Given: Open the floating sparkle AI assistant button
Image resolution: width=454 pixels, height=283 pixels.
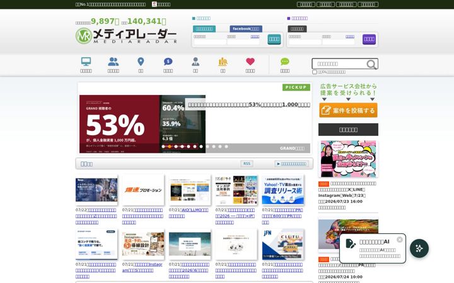Looking at the screenshot, I should click(419, 248).
